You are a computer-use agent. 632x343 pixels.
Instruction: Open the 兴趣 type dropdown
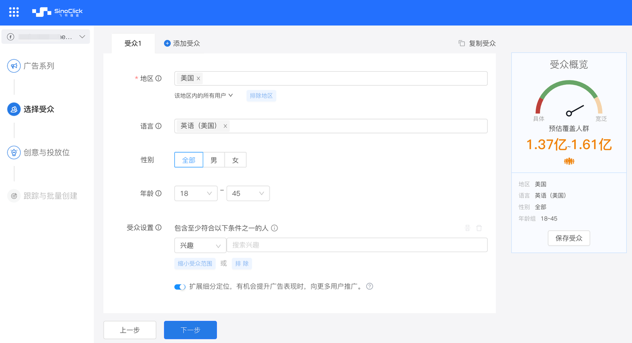tap(200, 245)
